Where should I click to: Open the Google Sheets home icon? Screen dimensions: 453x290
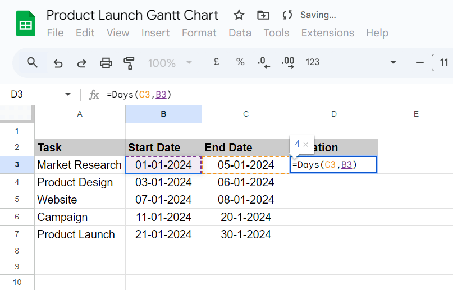pyautogui.click(x=26, y=24)
